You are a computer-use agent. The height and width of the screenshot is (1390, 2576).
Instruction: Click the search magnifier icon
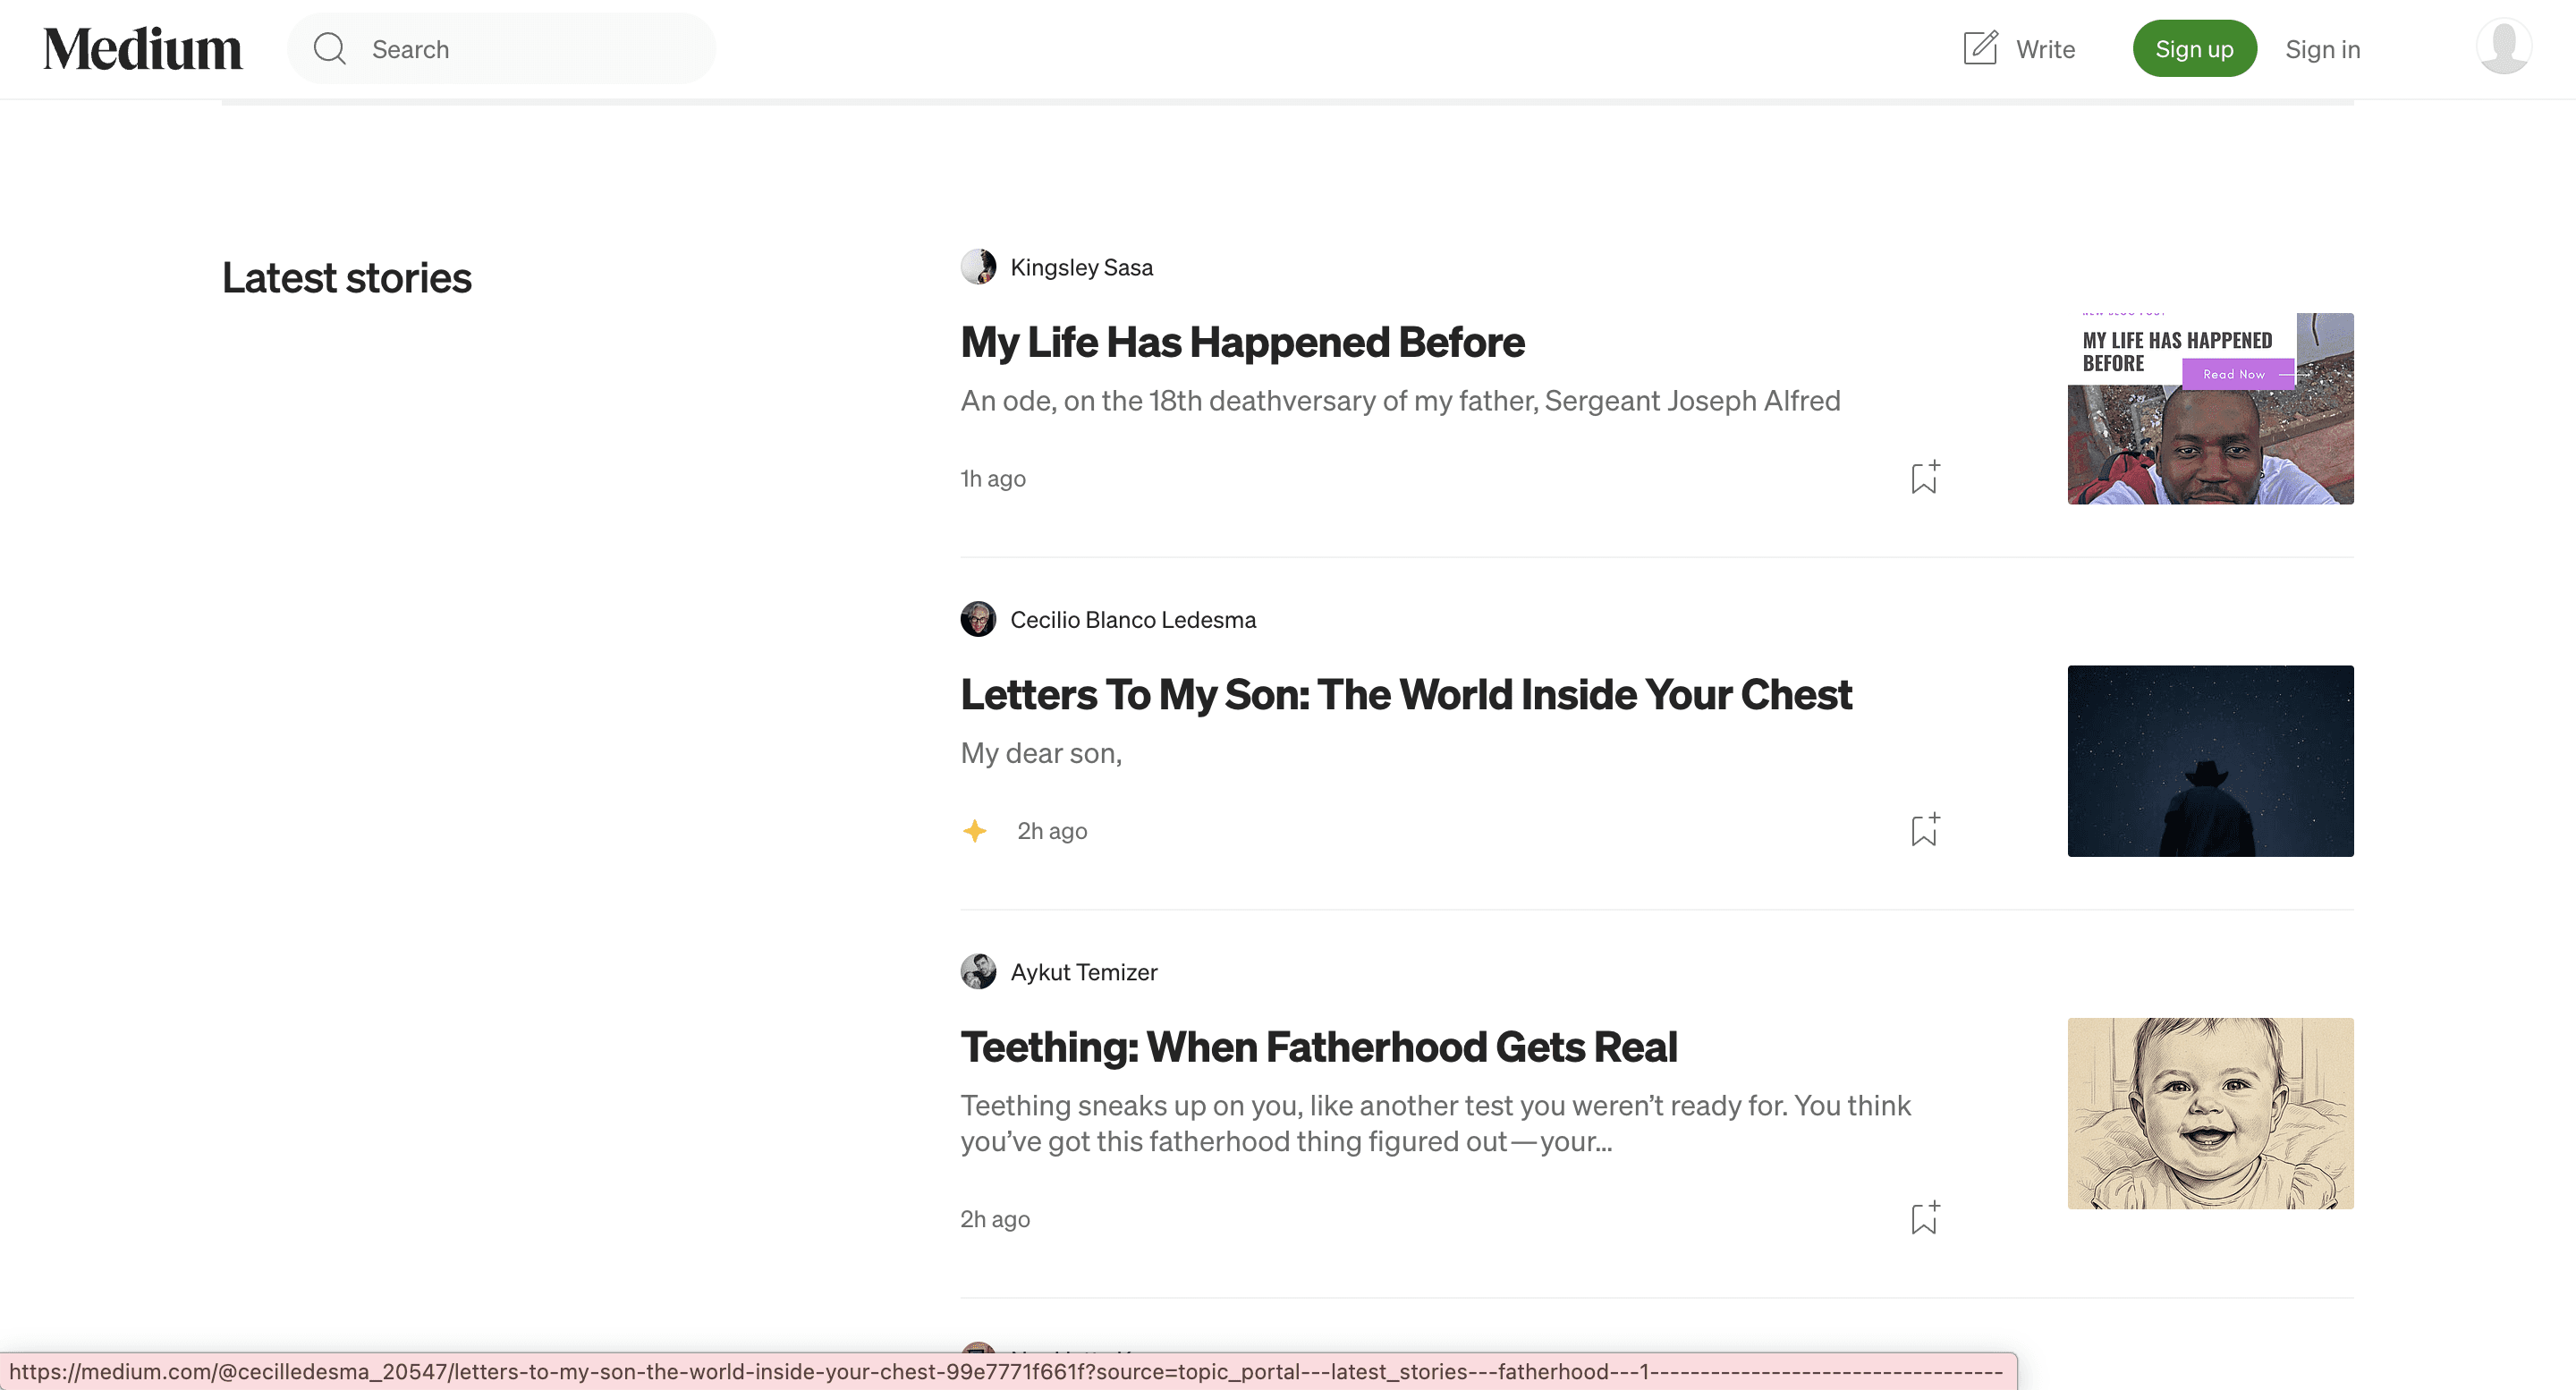point(328,48)
